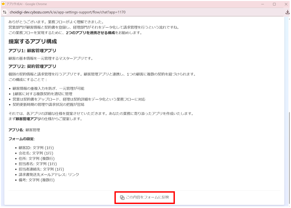Click the 備考: 文字列 (複数行) list item
Image resolution: width=291 pixels, height=208 pixels.
[x=37, y=180]
